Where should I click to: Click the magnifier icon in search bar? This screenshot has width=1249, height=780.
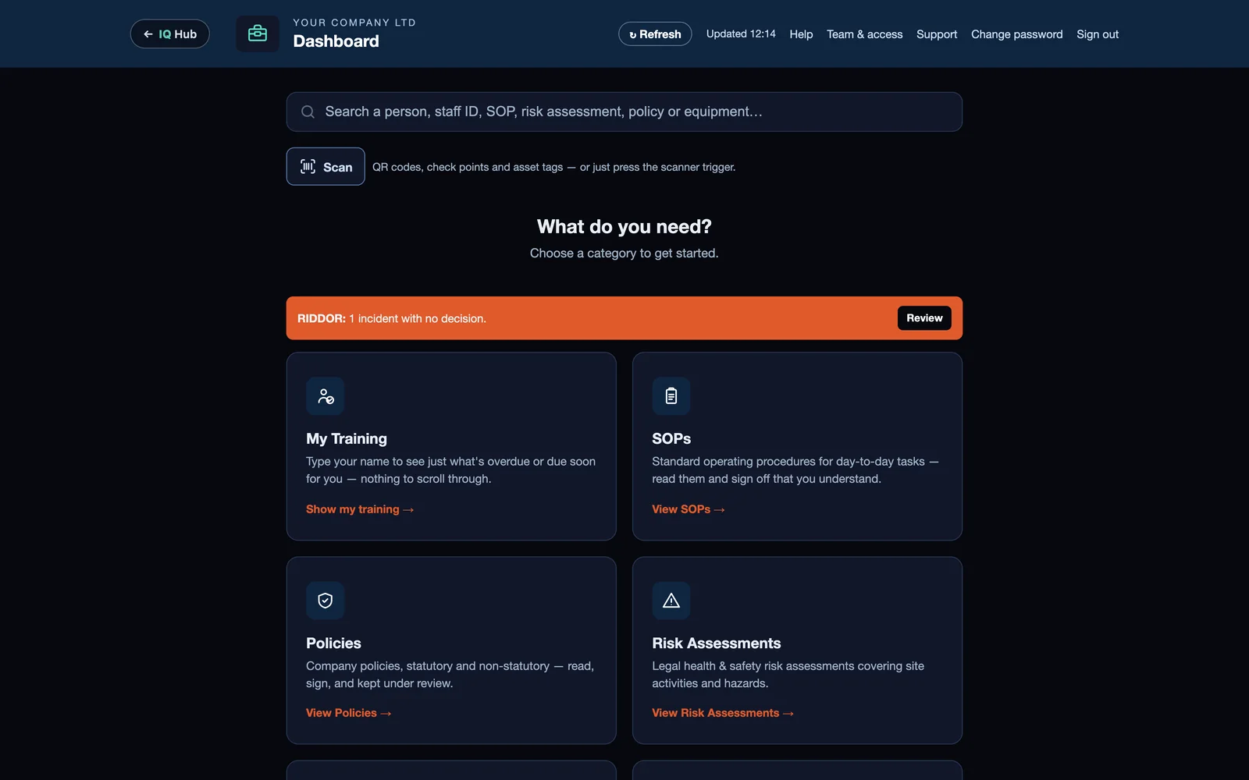tap(308, 112)
